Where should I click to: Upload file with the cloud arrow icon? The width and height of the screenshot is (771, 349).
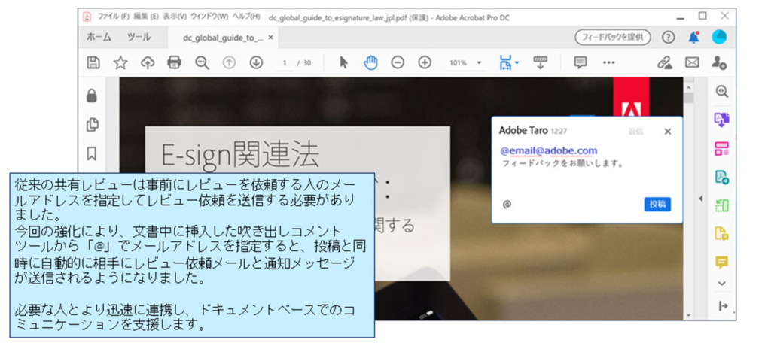[x=148, y=62]
